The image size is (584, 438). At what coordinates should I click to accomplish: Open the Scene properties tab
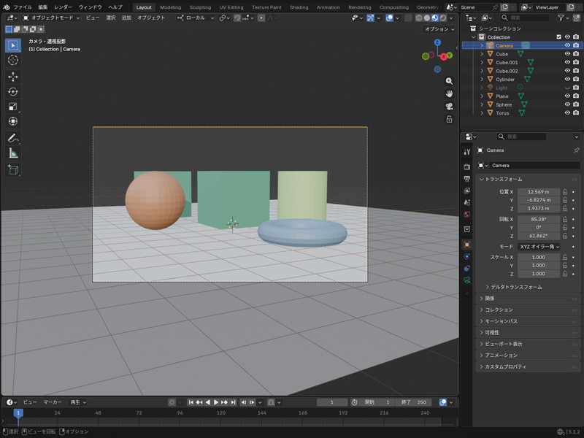click(x=466, y=203)
